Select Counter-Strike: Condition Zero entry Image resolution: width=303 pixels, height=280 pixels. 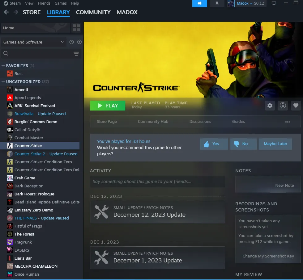[x=39, y=162]
